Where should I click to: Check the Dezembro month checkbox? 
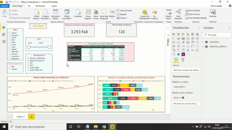coord(10,58)
